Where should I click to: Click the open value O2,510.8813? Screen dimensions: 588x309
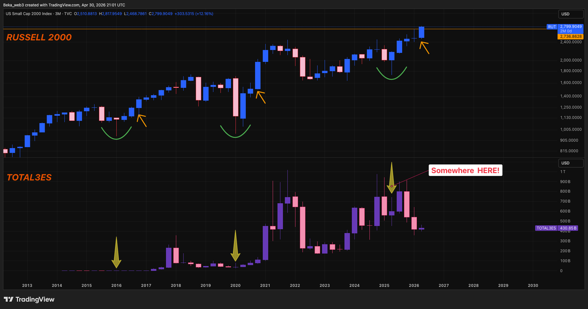(85, 14)
